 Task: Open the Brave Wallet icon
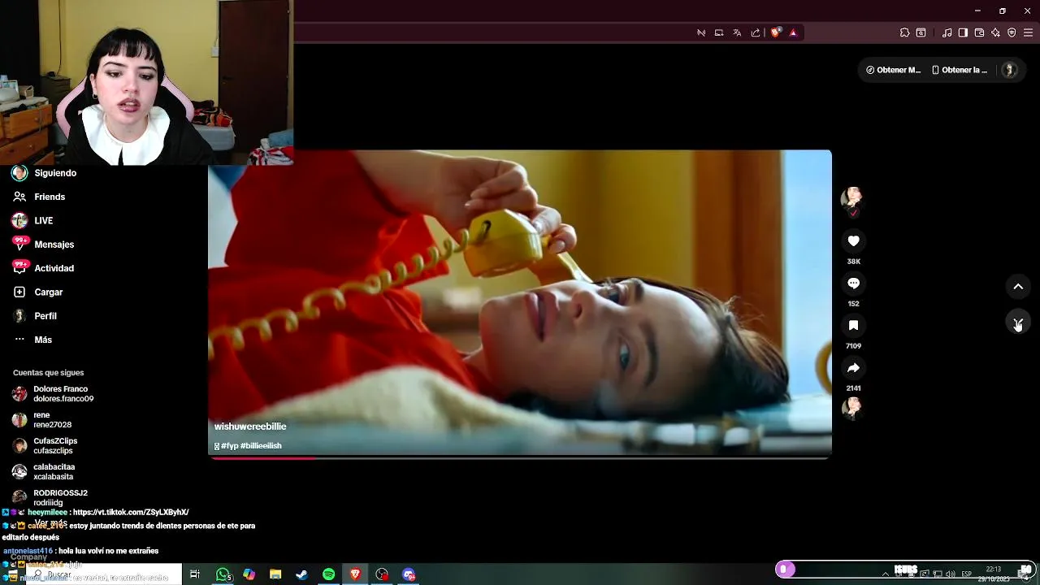tap(979, 32)
